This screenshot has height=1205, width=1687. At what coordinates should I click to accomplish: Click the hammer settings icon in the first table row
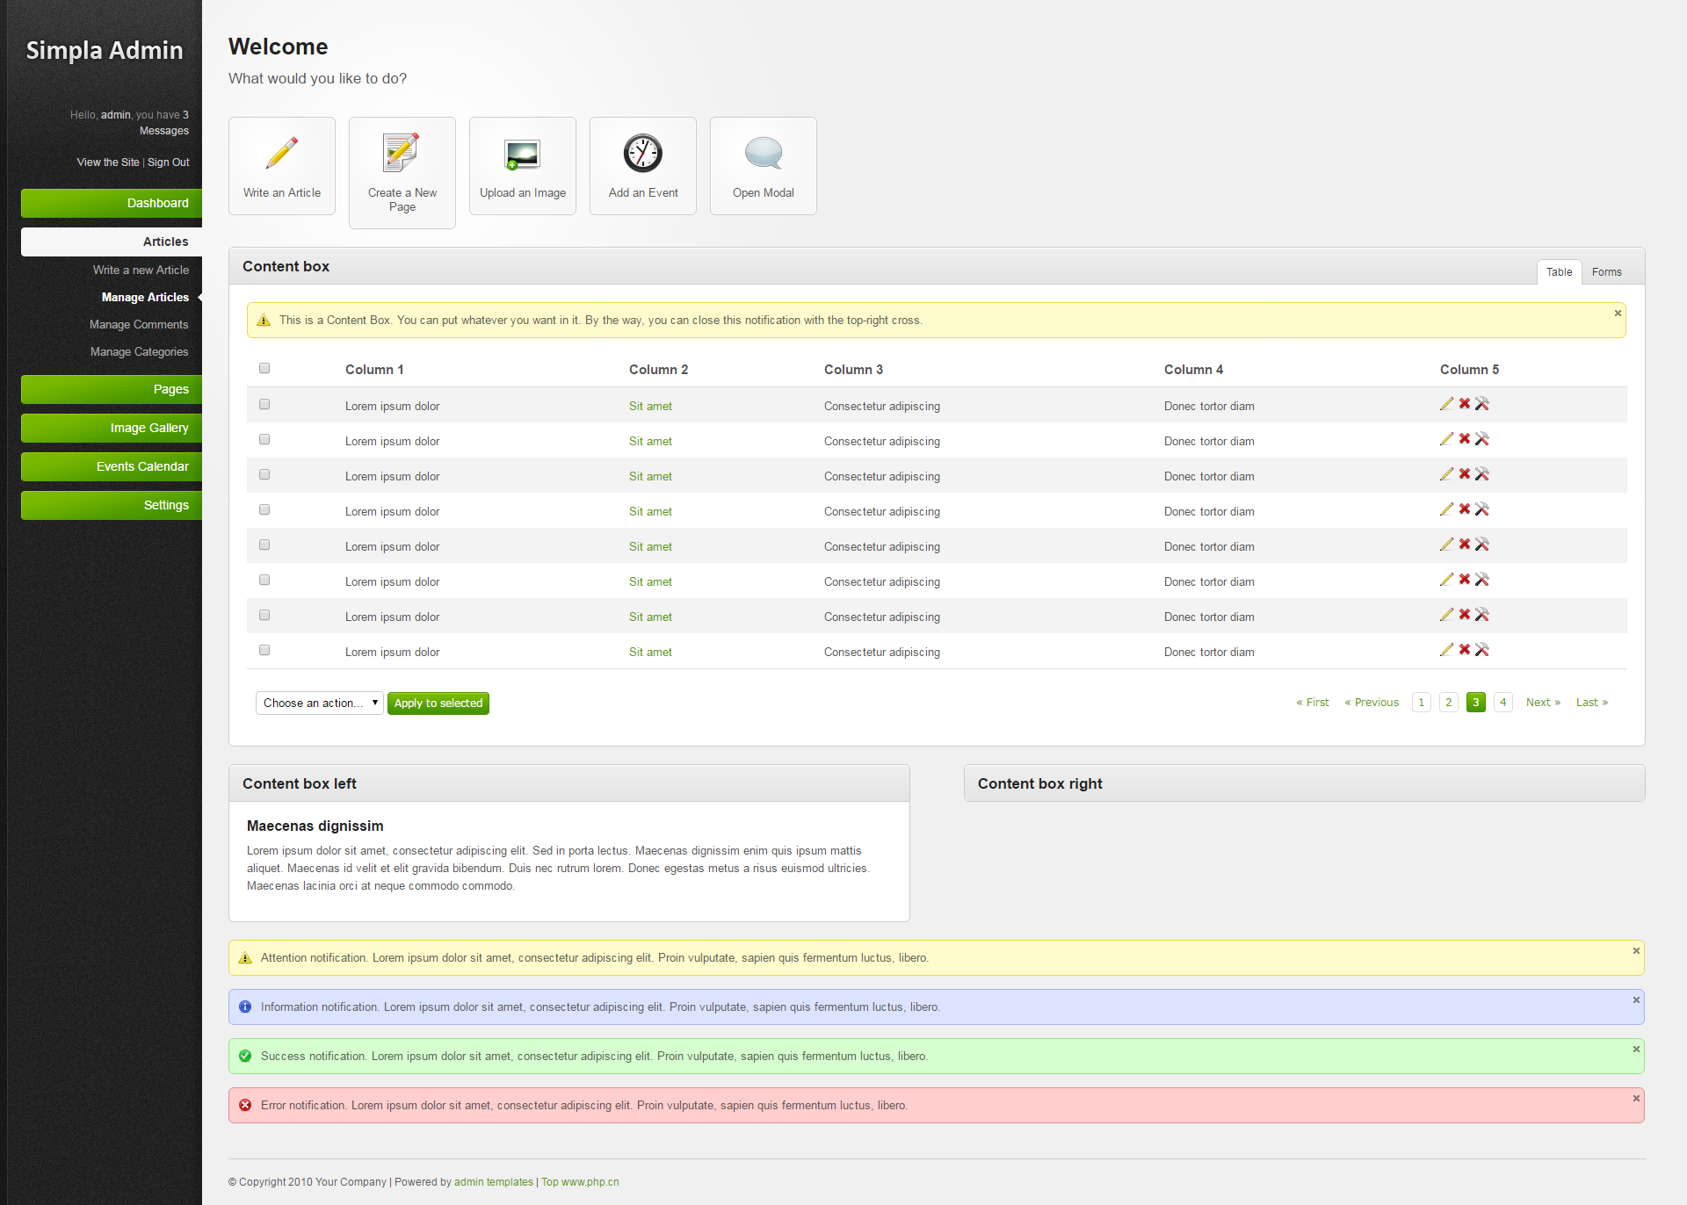tap(1482, 404)
